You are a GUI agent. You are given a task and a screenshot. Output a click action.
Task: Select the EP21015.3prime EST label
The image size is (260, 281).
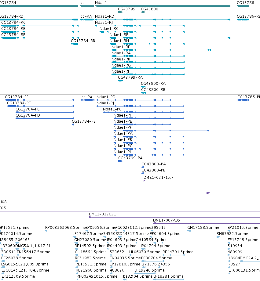[x=243, y=227]
